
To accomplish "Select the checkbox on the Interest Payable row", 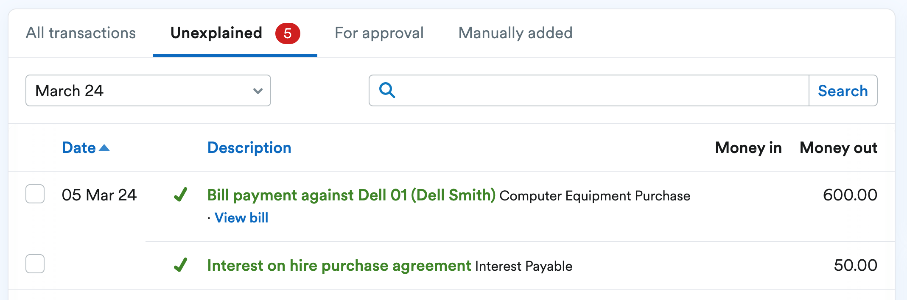I will tap(34, 264).
